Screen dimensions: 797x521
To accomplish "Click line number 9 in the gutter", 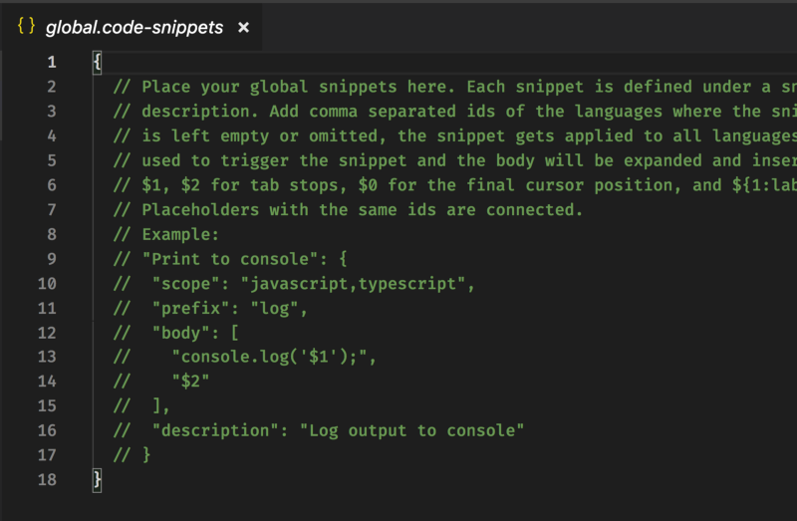I will pyautogui.click(x=51, y=261).
